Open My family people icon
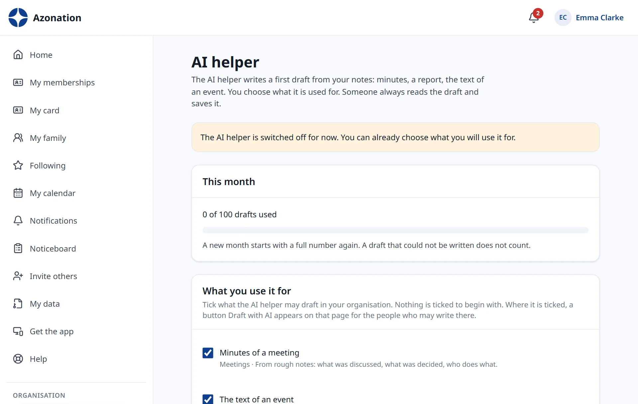This screenshot has height=404, width=638. tap(18, 138)
